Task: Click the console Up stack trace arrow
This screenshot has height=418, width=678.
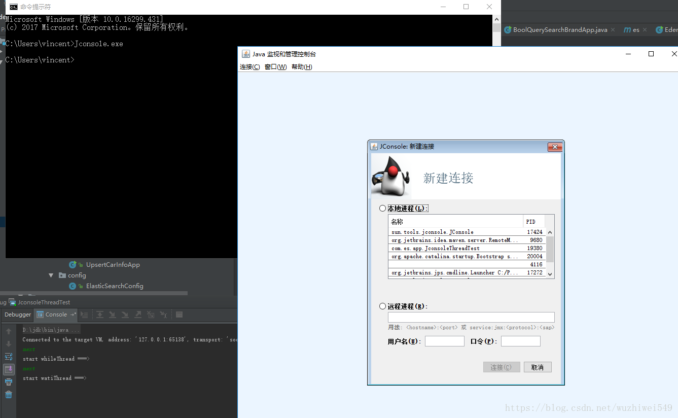Action: coord(9,331)
